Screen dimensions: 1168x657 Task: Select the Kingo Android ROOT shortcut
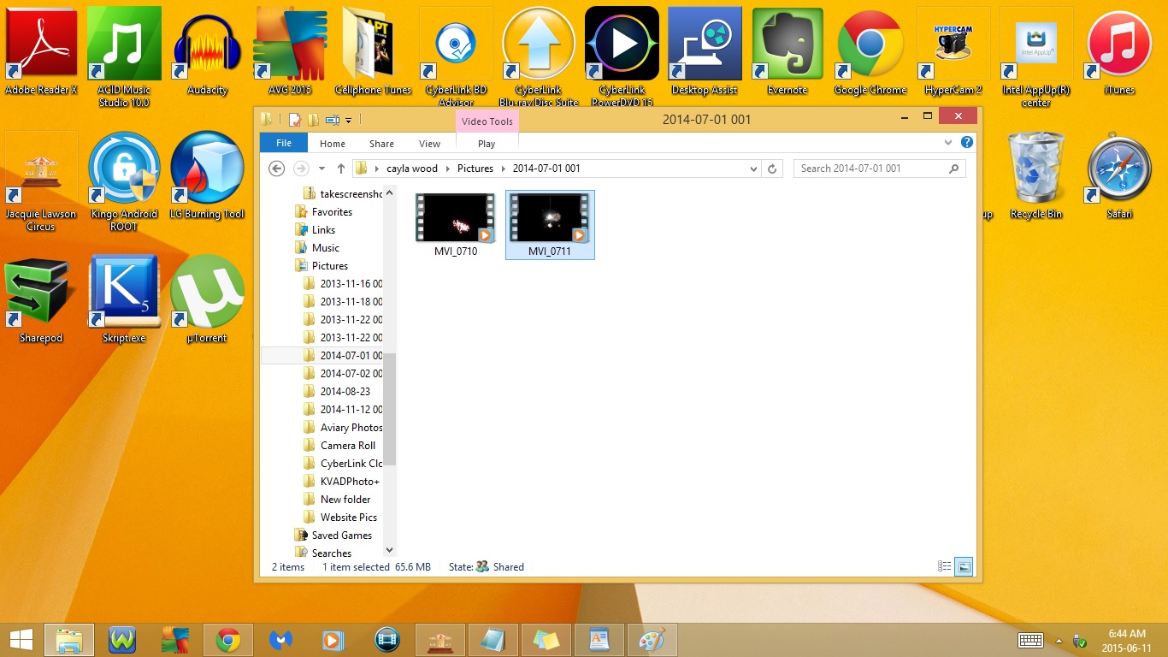[x=124, y=181]
